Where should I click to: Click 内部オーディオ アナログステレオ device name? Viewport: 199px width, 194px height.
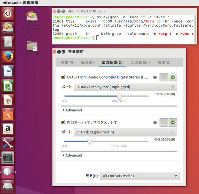[92, 122]
